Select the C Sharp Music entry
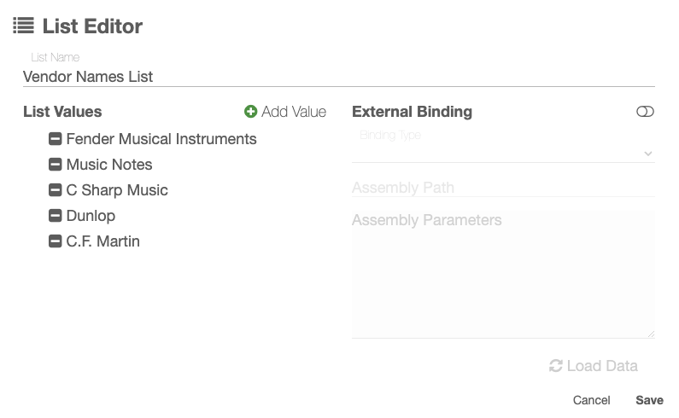This screenshot has width=679, height=418. pos(117,190)
